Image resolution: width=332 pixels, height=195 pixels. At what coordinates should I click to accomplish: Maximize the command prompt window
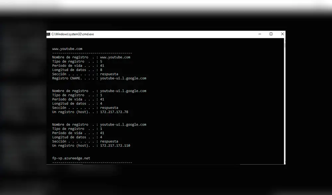click(271, 34)
